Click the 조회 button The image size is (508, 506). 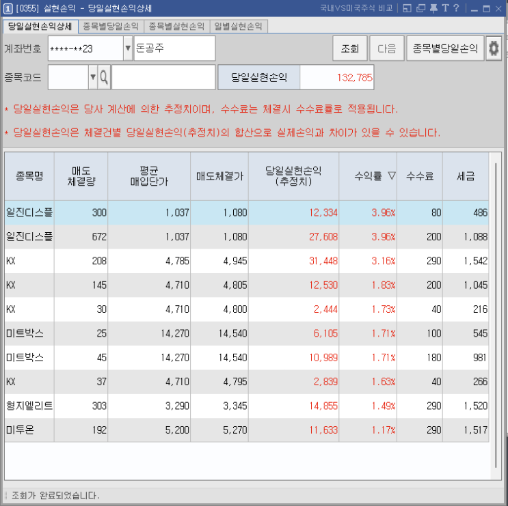350,48
